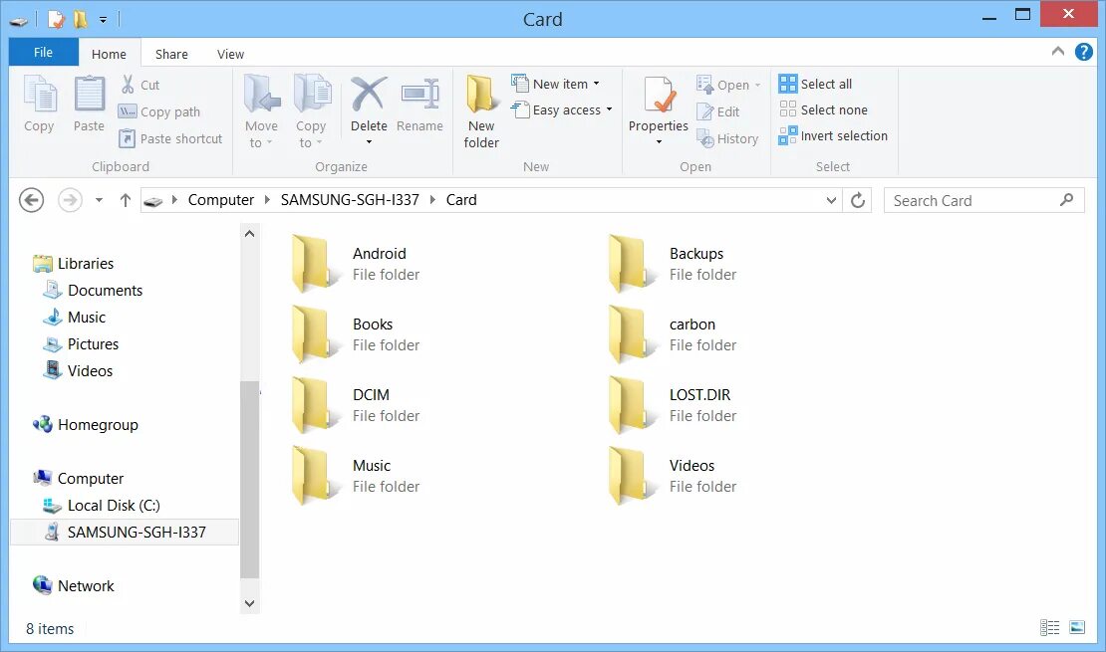Select the Android folder
The height and width of the screenshot is (652, 1106).
(356, 264)
